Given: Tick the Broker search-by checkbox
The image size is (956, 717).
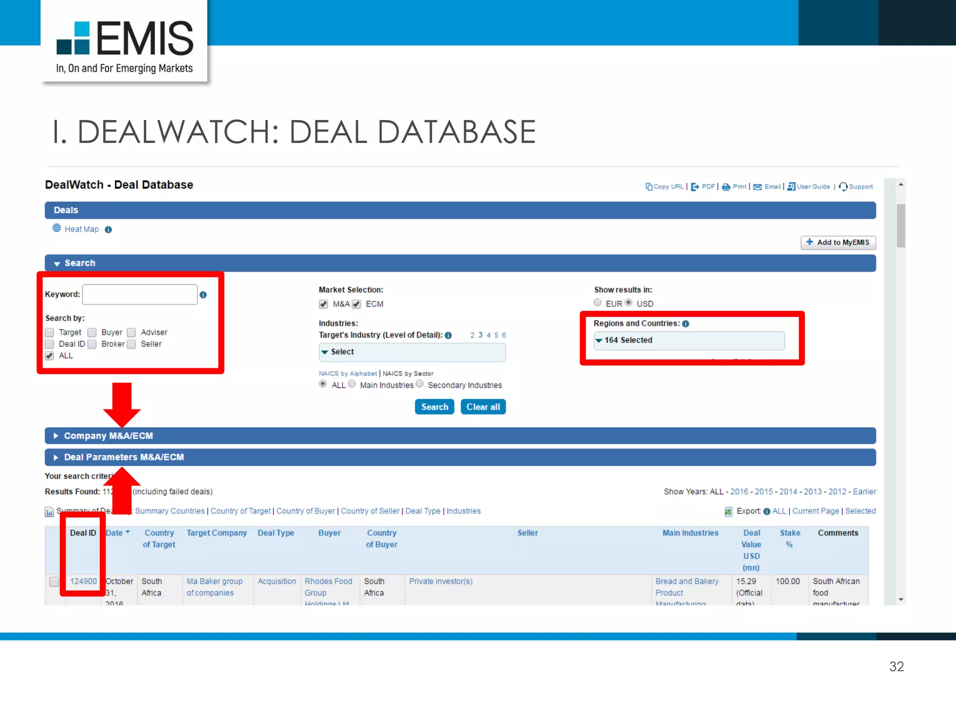Looking at the screenshot, I should [x=92, y=344].
